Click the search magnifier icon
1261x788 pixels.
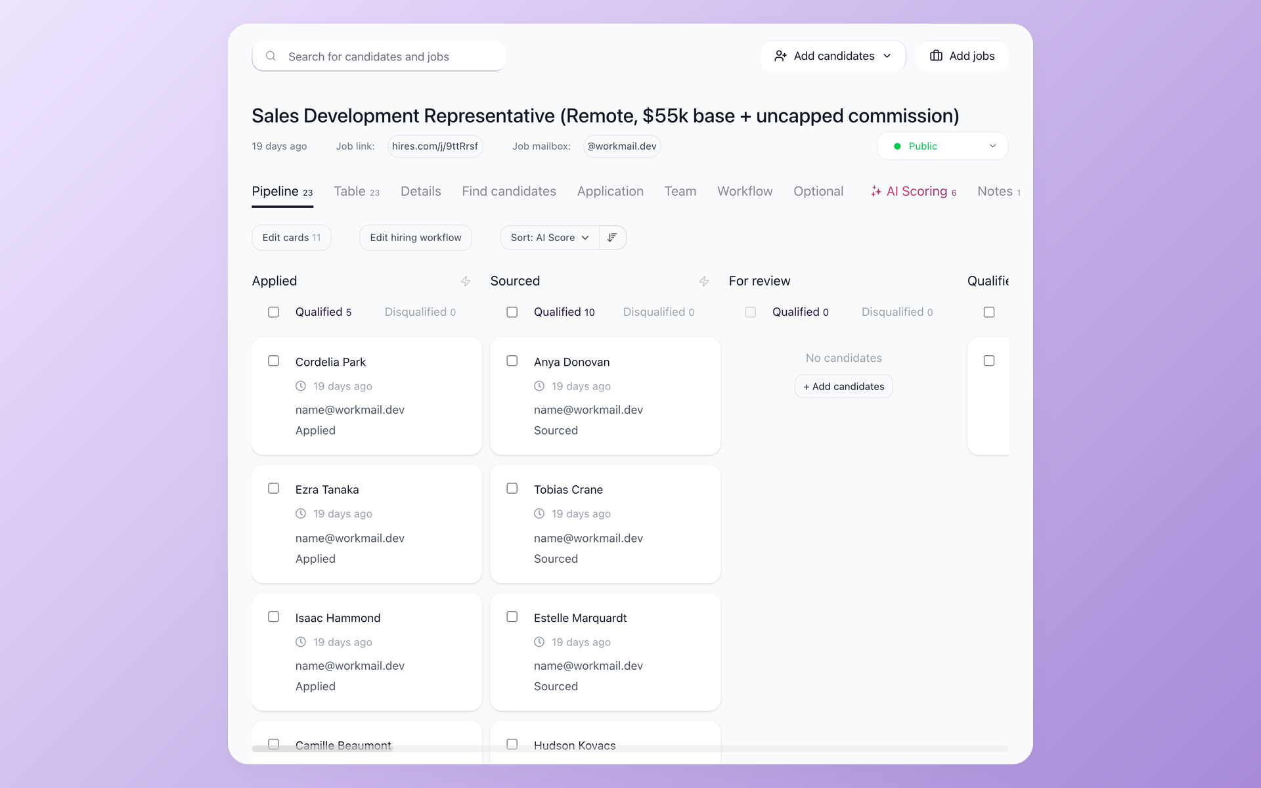point(271,56)
